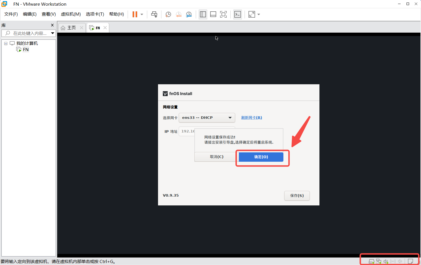The height and width of the screenshot is (265, 421).
Task: Toggle the thumbnail bar view button
Action: pos(213,14)
